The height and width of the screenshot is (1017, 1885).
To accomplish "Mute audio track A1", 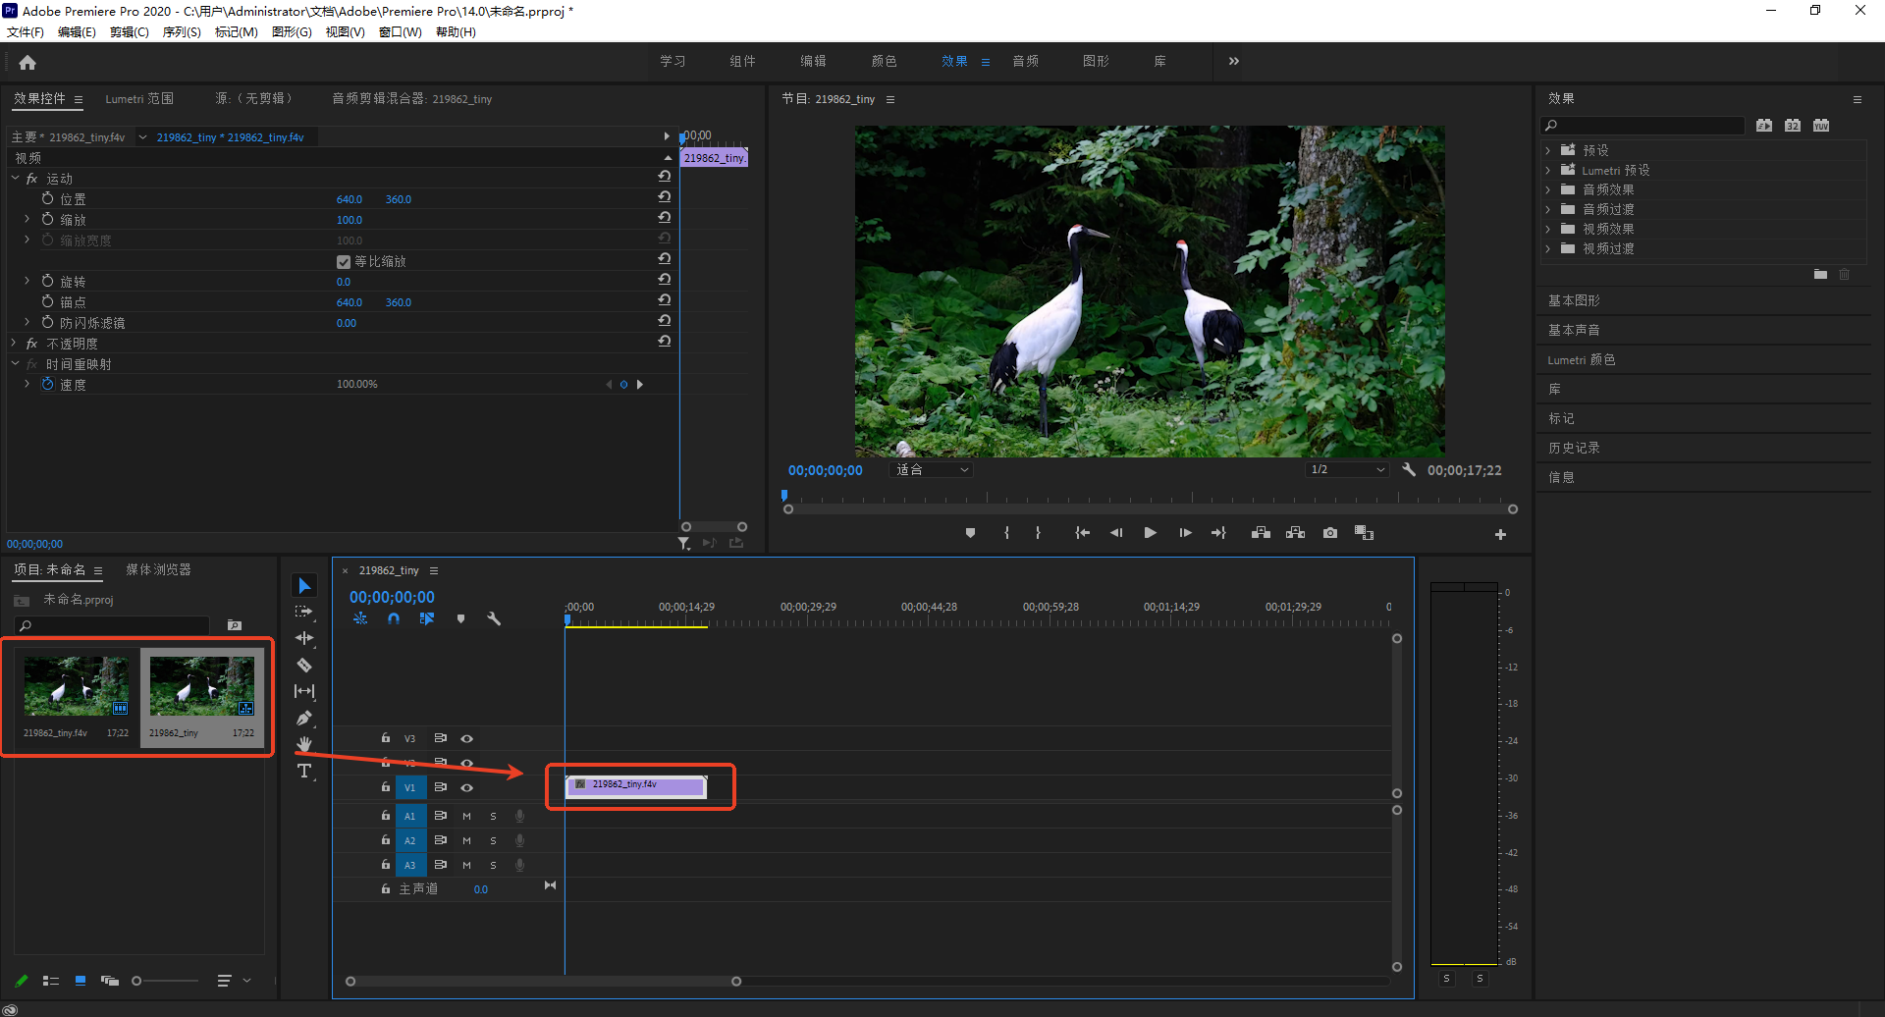I will 467,816.
